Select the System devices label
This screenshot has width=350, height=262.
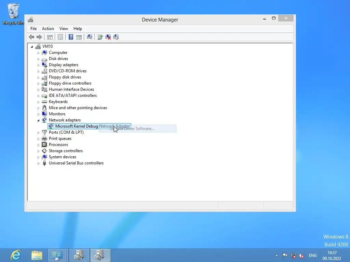[63, 157]
